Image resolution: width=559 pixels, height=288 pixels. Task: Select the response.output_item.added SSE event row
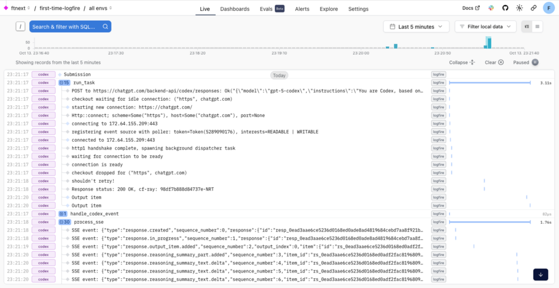point(279,247)
